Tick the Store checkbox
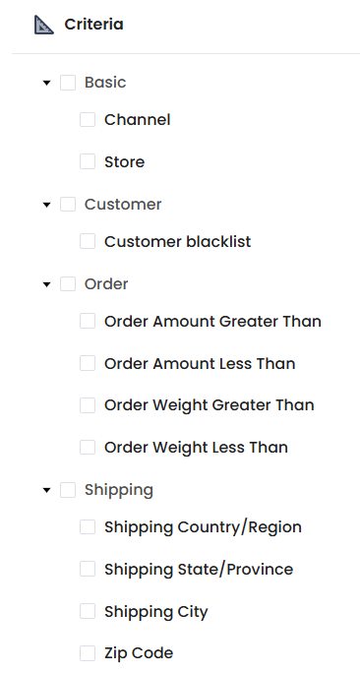The height and width of the screenshot is (673, 360). point(88,161)
